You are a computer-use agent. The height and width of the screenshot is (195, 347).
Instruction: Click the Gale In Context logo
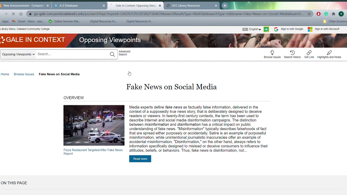tap(33, 40)
